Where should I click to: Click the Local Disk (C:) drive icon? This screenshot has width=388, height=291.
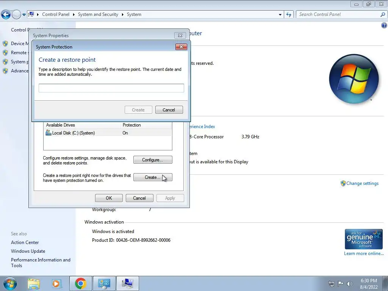[48, 133]
